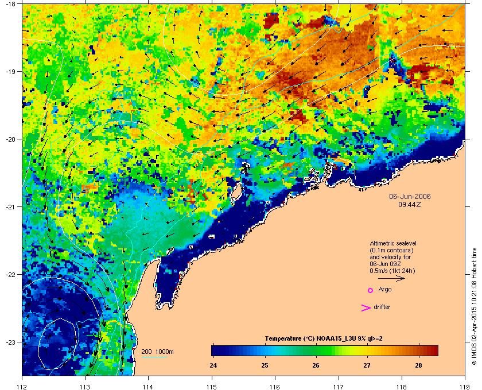This screenshot has height=390, width=482.
Task: Click the '28' colorbar tick label
Action: click(418, 365)
